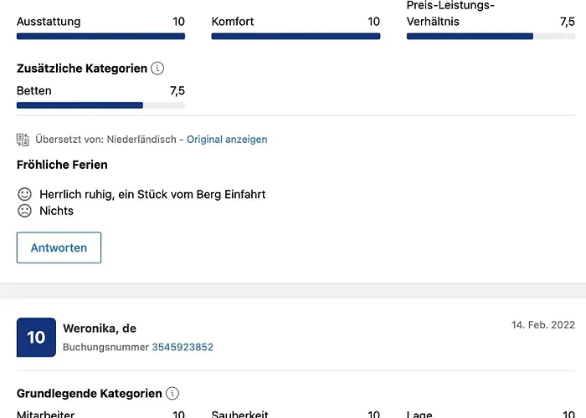Screen dimensions: 586x418
Task: Click the Zusätzliche Kategorien heading
Action: point(82,69)
